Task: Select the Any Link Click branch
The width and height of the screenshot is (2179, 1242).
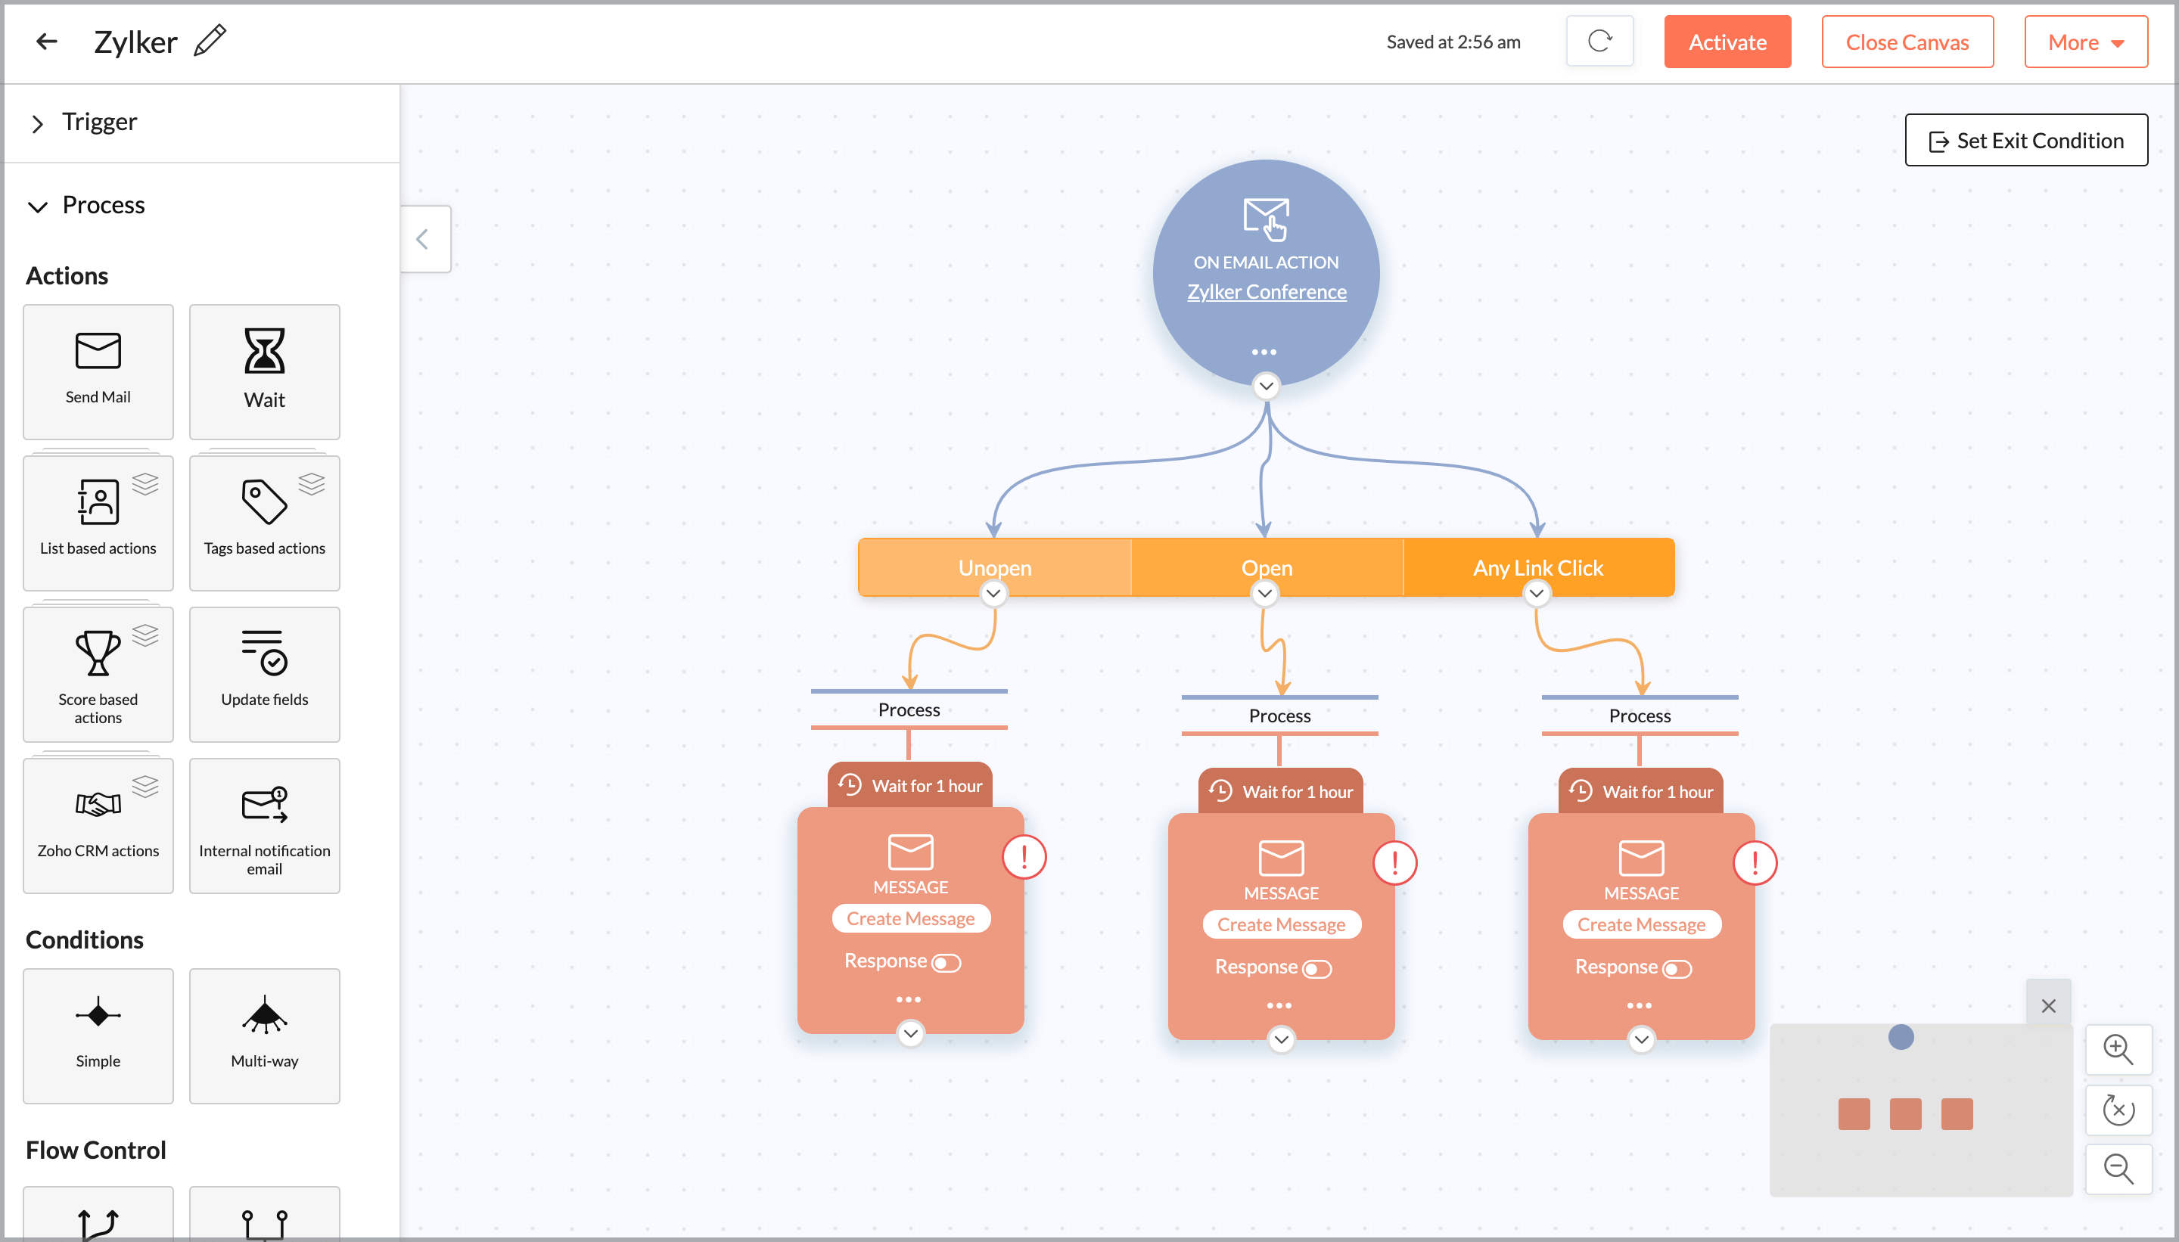Action: click(1537, 567)
